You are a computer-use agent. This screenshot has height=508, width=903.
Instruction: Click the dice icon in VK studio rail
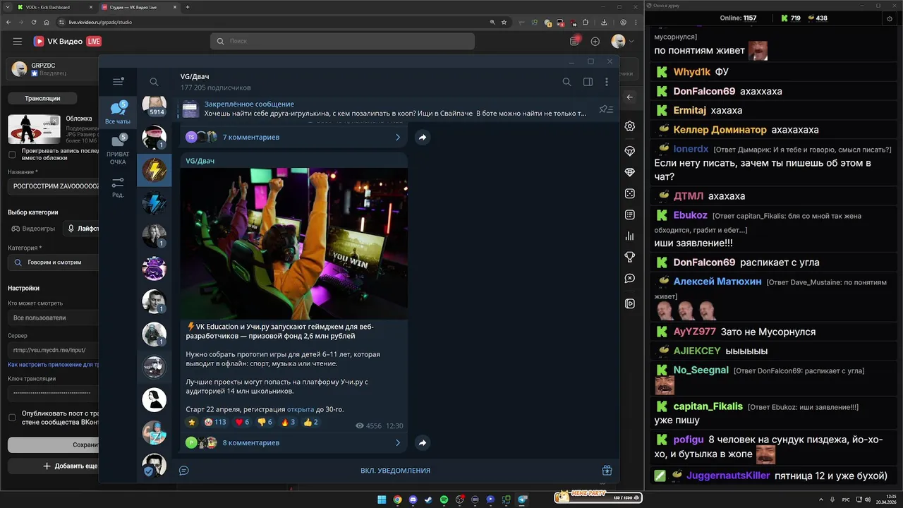(630, 194)
